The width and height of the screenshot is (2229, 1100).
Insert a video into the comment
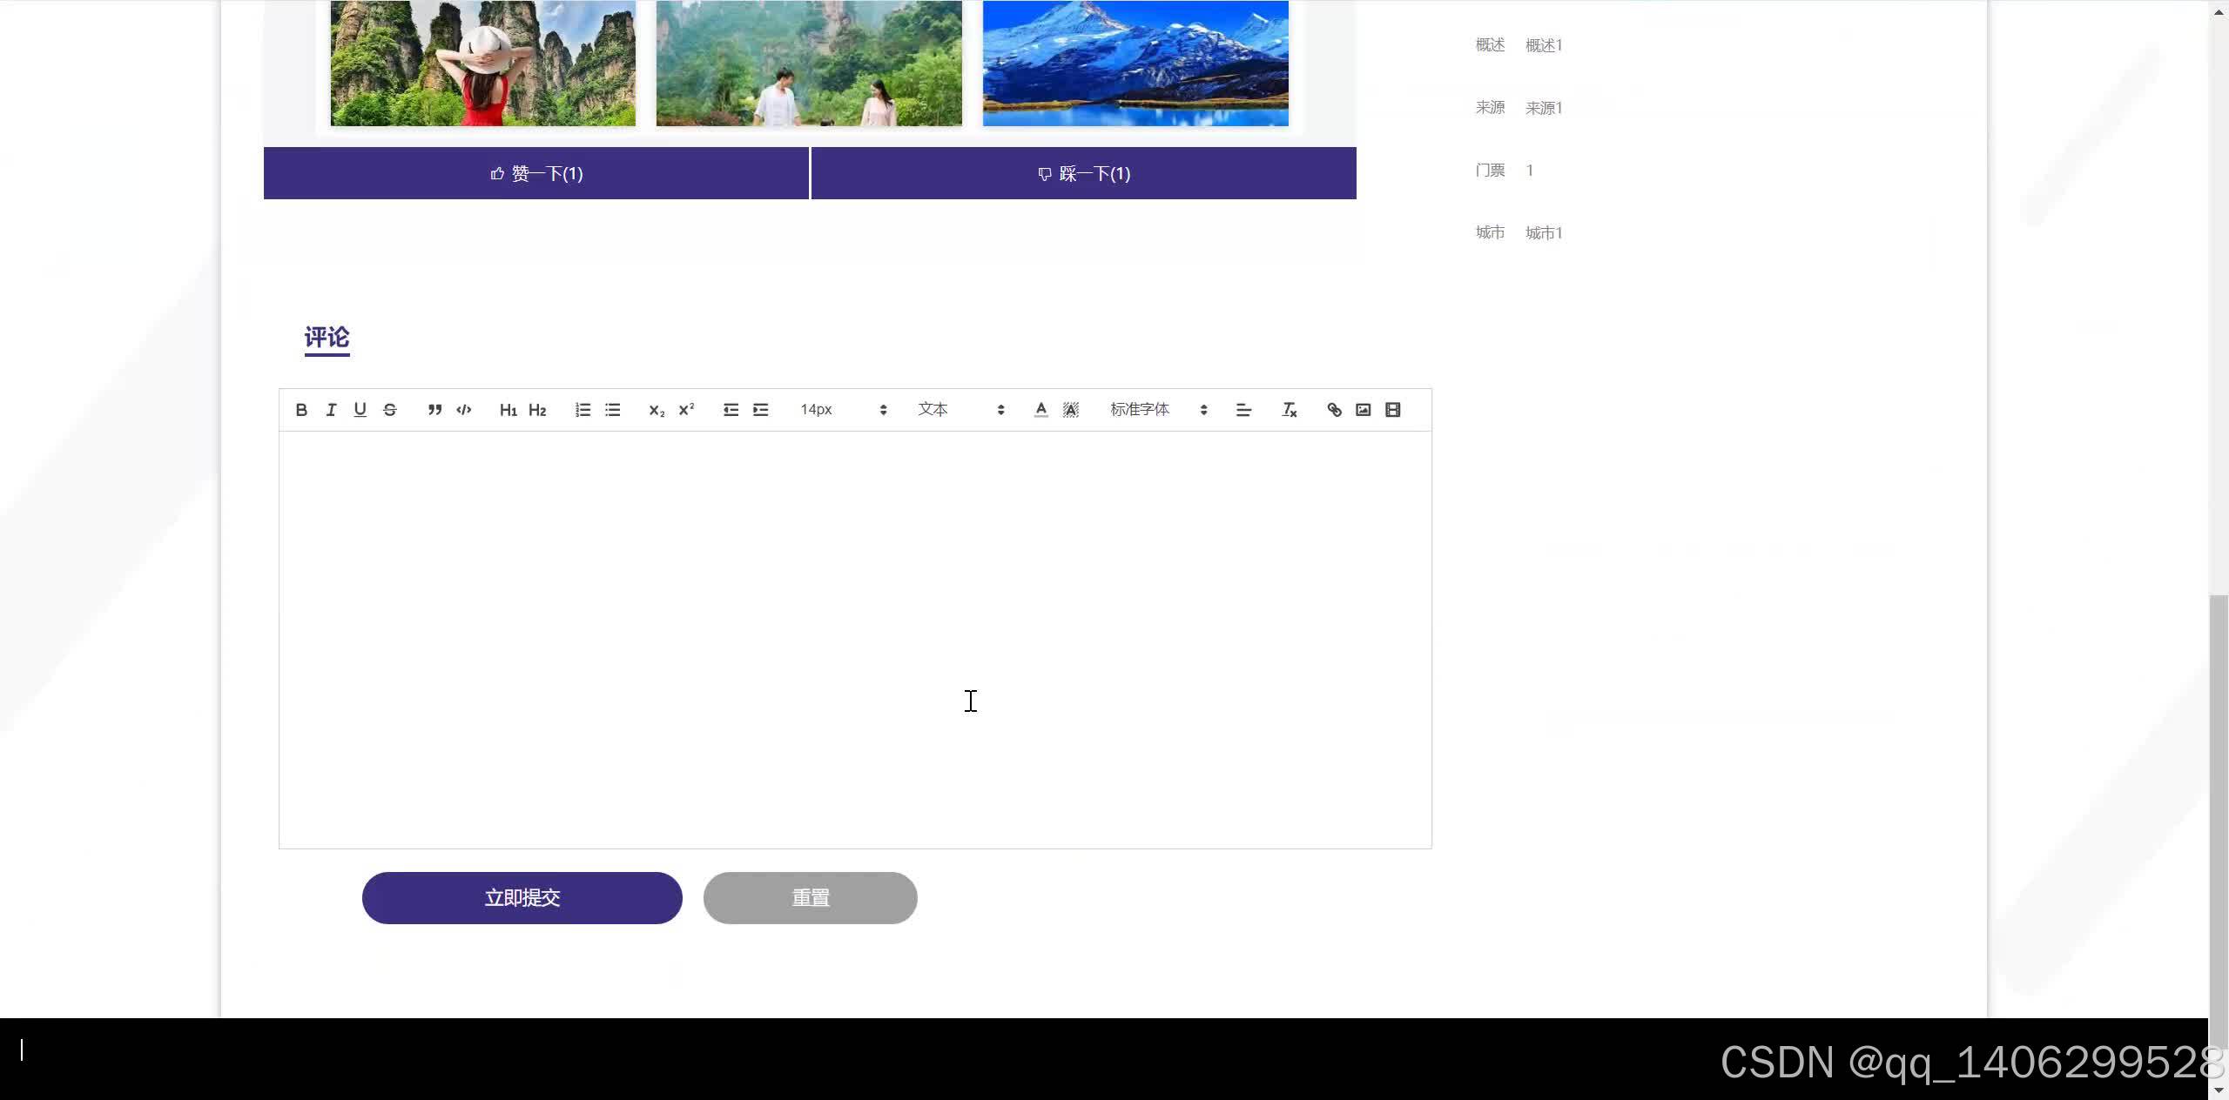pyautogui.click(x=1393, y=410)
